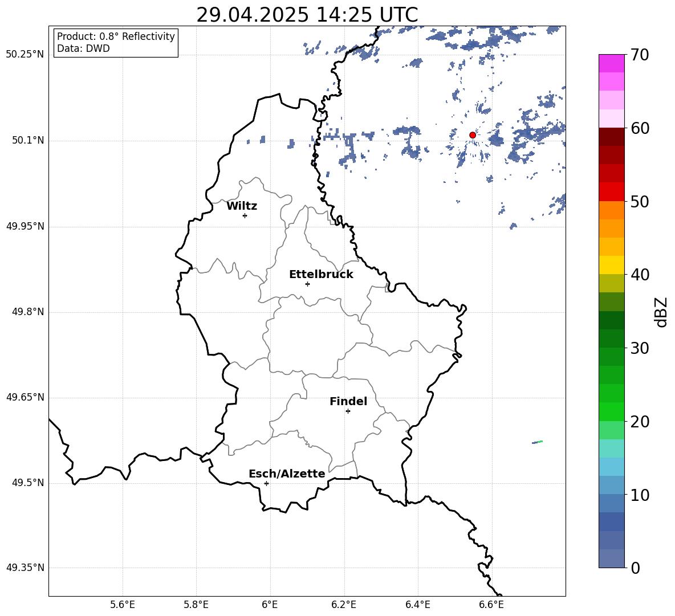Click the 6°E longitude label
Screen dimensions: 675x616
point(270,605)
